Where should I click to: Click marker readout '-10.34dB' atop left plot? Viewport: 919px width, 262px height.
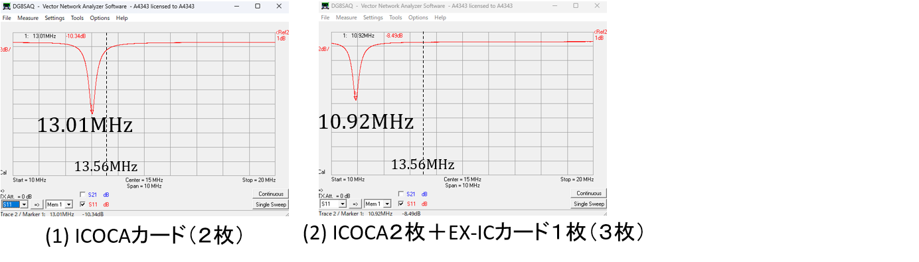(76, 36)
